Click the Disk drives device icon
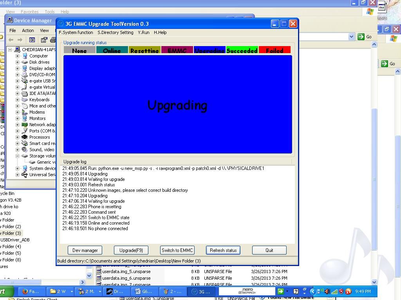 point(25,62)
